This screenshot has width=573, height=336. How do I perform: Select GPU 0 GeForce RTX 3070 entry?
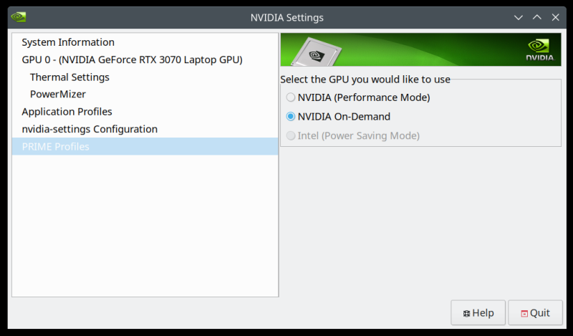(x=132, y=59)
